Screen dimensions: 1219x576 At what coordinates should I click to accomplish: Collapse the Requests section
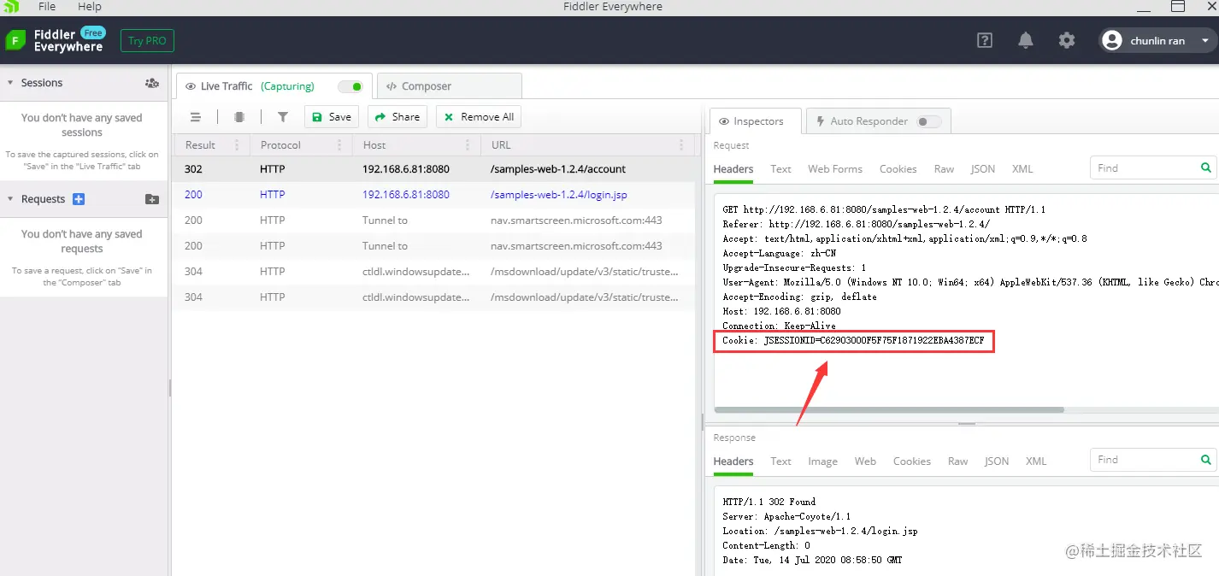[x=10, y=199]
